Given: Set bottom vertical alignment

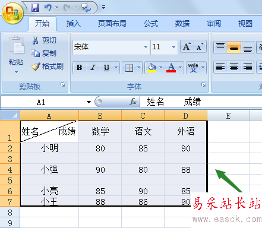Looking at the screenshot, I should tap(247, 47).
